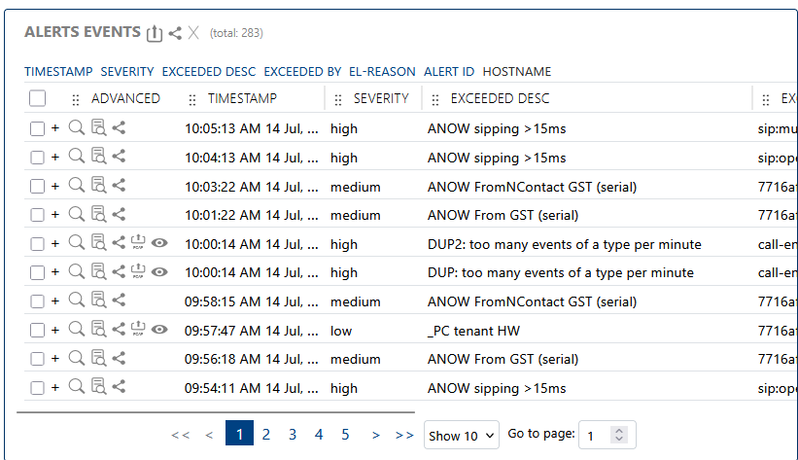
Task: Check the DUP2 alert row checkbox
Action: [37, 244]
